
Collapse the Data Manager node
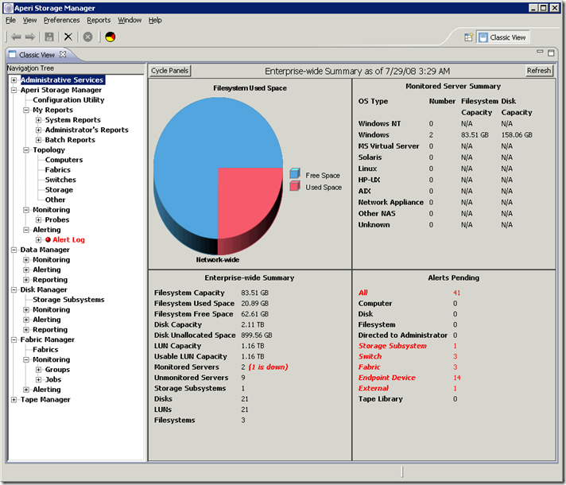pos(14,250)
